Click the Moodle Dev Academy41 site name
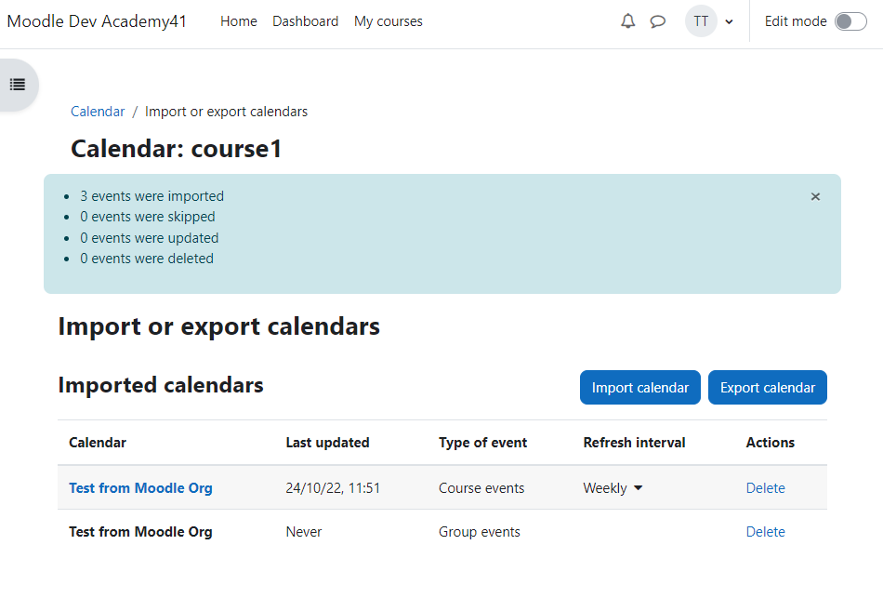The width and height of the screenshot is (883, 598). [97, 21]
